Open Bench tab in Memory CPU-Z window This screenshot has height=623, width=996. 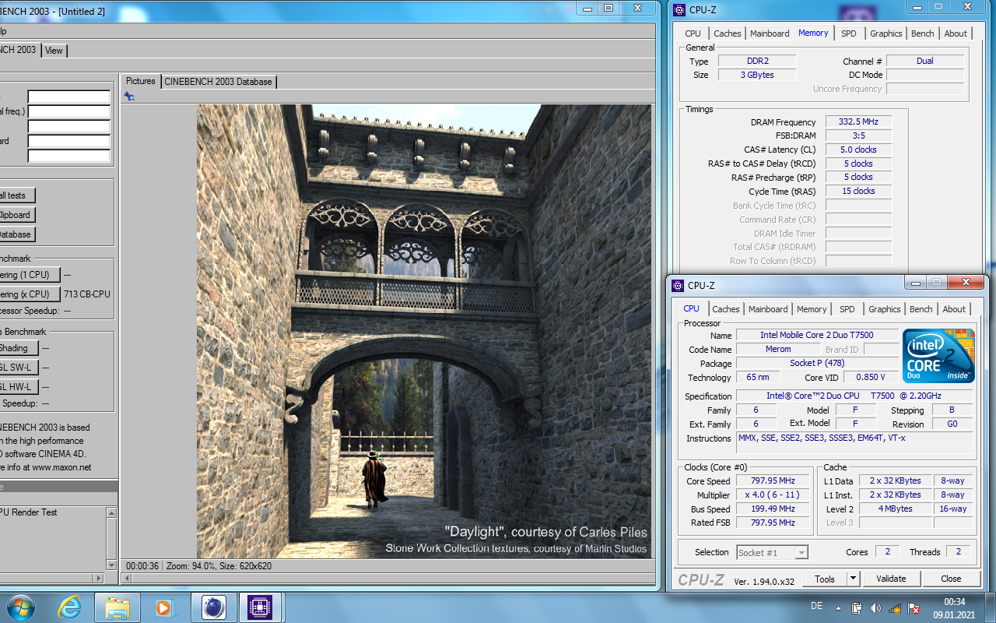(x=923, y=33)
